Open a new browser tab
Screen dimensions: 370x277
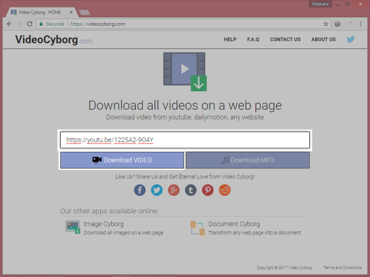point(84,12)
